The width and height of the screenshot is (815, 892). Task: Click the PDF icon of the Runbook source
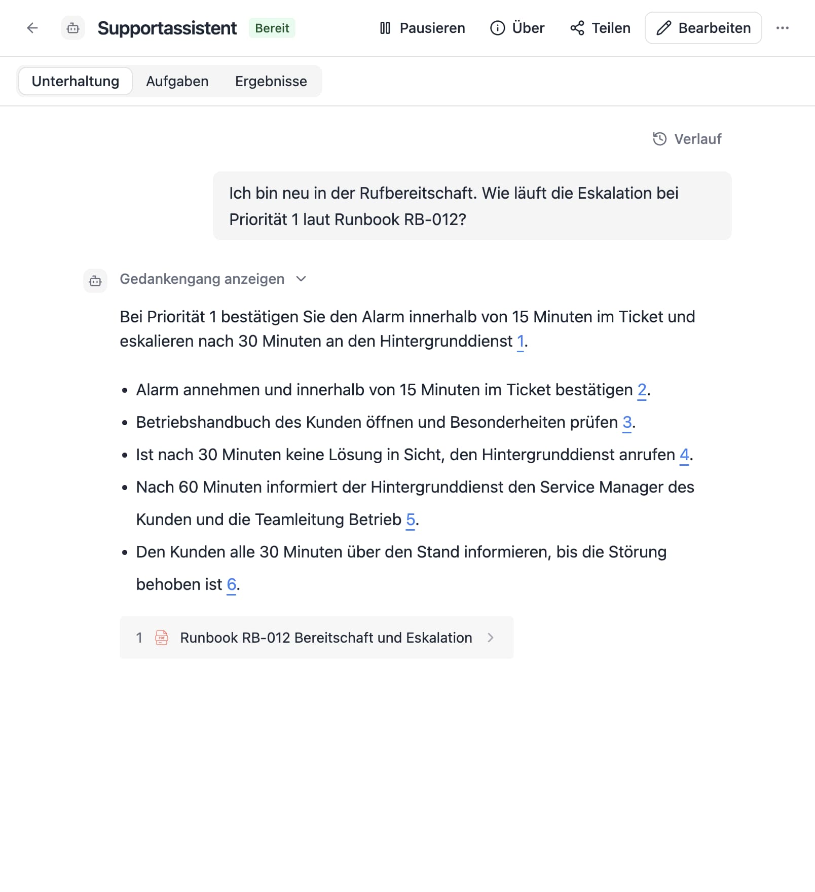point(162,638)
